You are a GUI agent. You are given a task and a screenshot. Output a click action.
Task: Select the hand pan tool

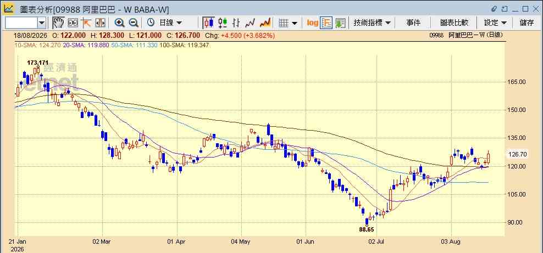click(58, 23)
